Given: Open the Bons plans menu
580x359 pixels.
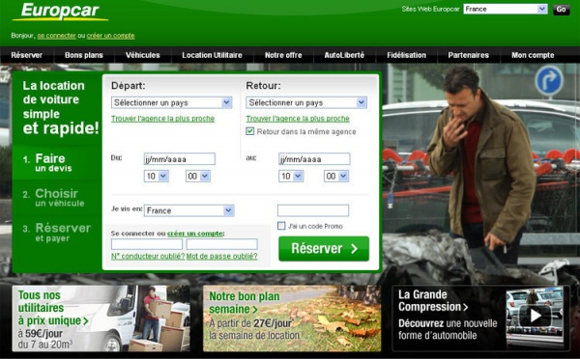Looking at the screenshot, I should [83, 55].
